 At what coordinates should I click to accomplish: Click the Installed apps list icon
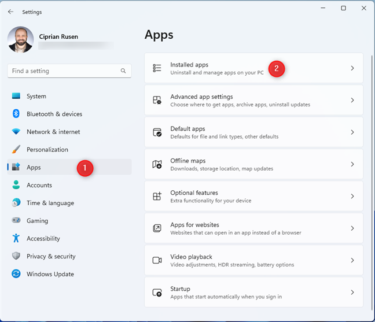coord(157,68)
